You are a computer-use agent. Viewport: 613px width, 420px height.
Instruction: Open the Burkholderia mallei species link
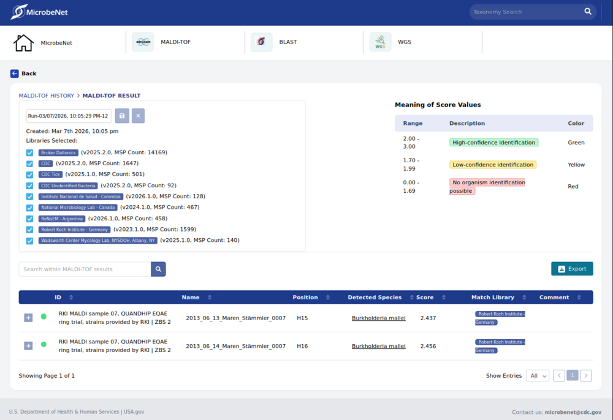tap(378, 318)
